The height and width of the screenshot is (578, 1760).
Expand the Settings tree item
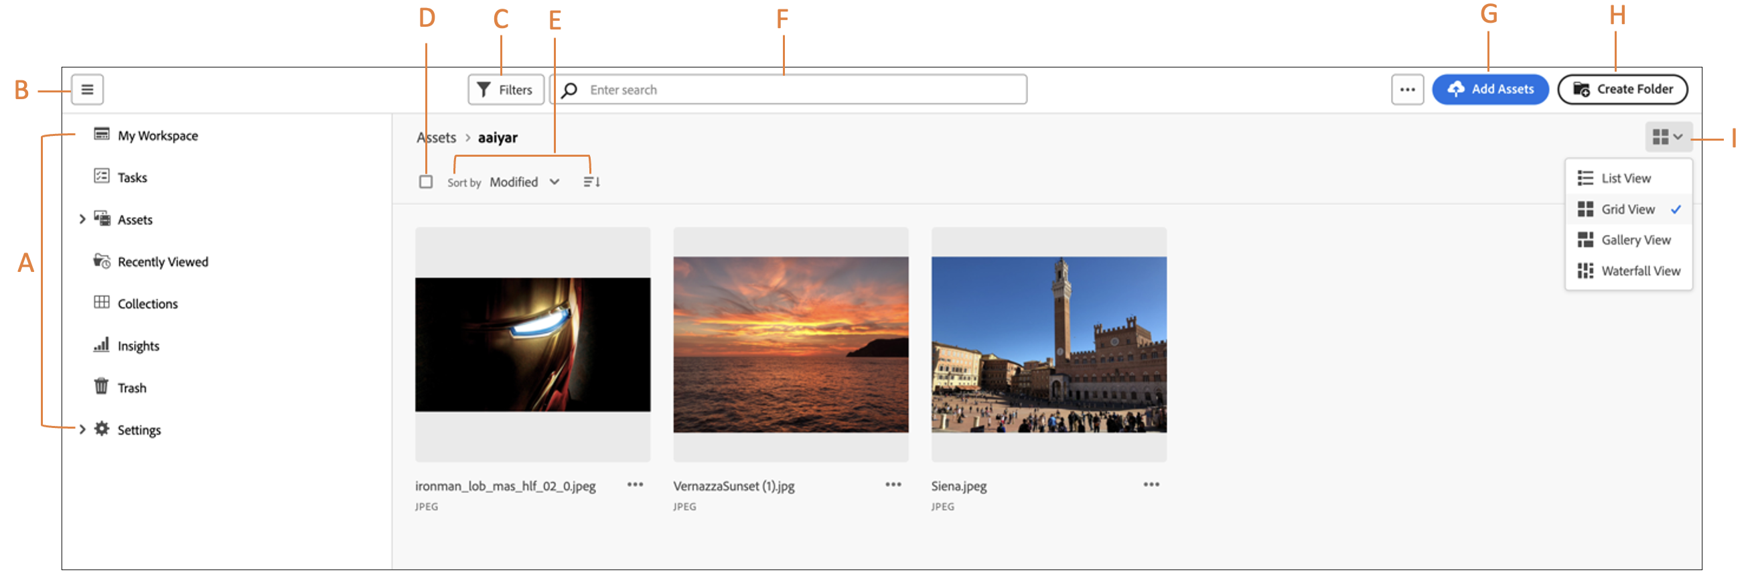coord(82,430)
